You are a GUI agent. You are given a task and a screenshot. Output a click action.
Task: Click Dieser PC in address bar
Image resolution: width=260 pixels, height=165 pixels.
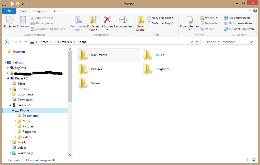click(46, 42)
